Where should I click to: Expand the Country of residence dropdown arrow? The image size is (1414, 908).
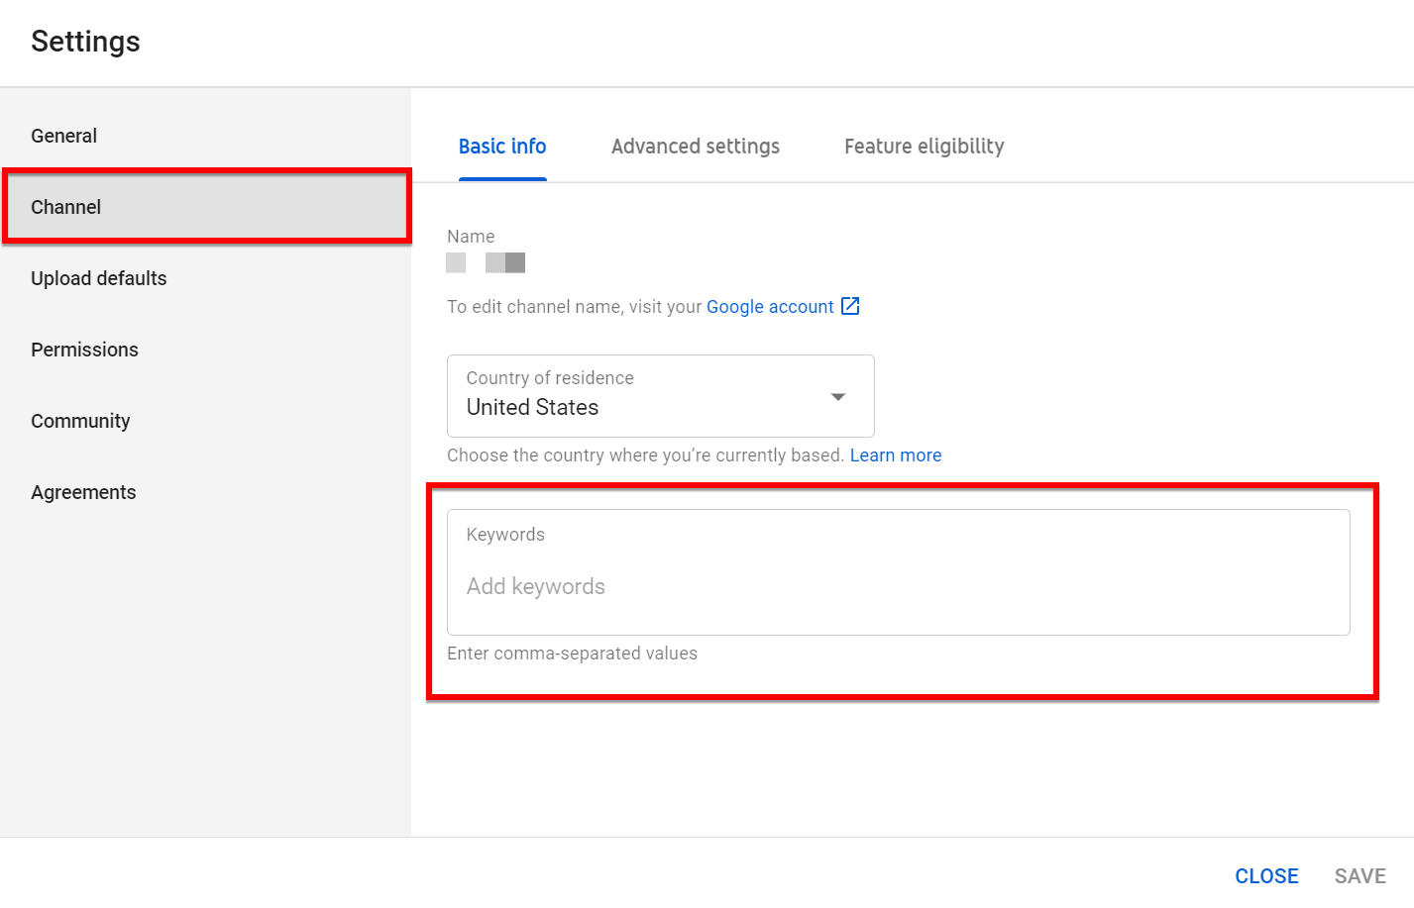pos(838,397)
